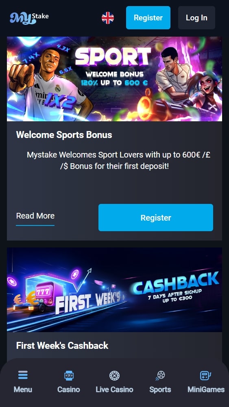This screenshot has height=407, width=229.
Task: Tap the Live Casino chip icon
Action: pyautogui.click(x=114, y=376)
